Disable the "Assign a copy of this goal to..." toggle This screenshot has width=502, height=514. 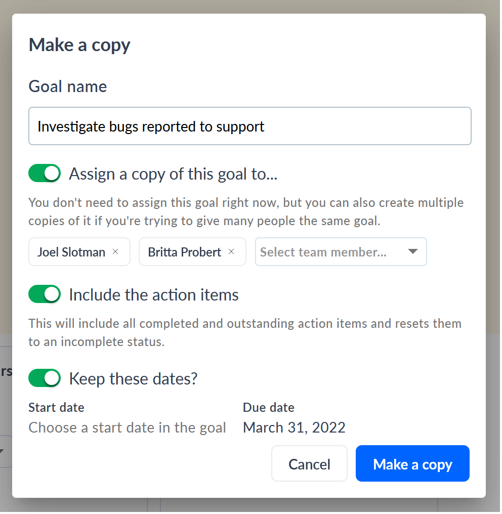click(45, 173)
